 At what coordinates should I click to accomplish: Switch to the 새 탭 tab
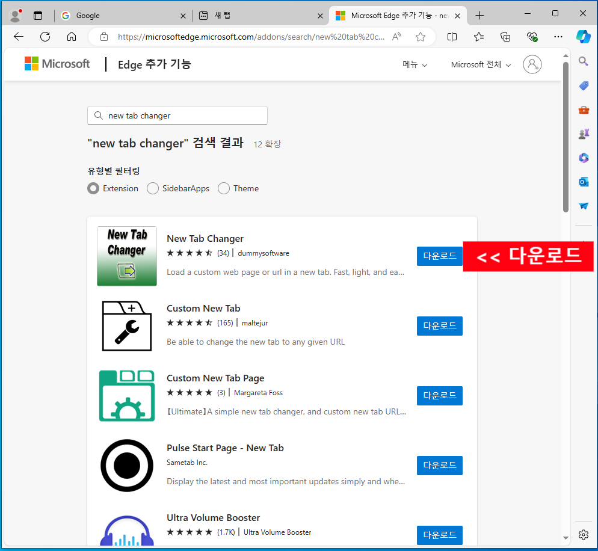click(259, 16)
